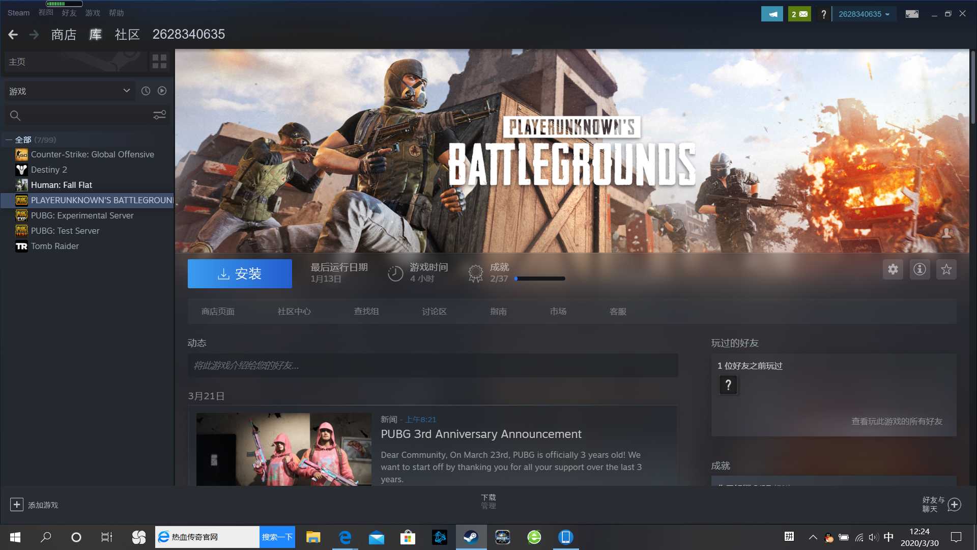The height and width of the screenshot is (550, 977).
Task: Open the Mail app on taskbar
Action: 376,537
